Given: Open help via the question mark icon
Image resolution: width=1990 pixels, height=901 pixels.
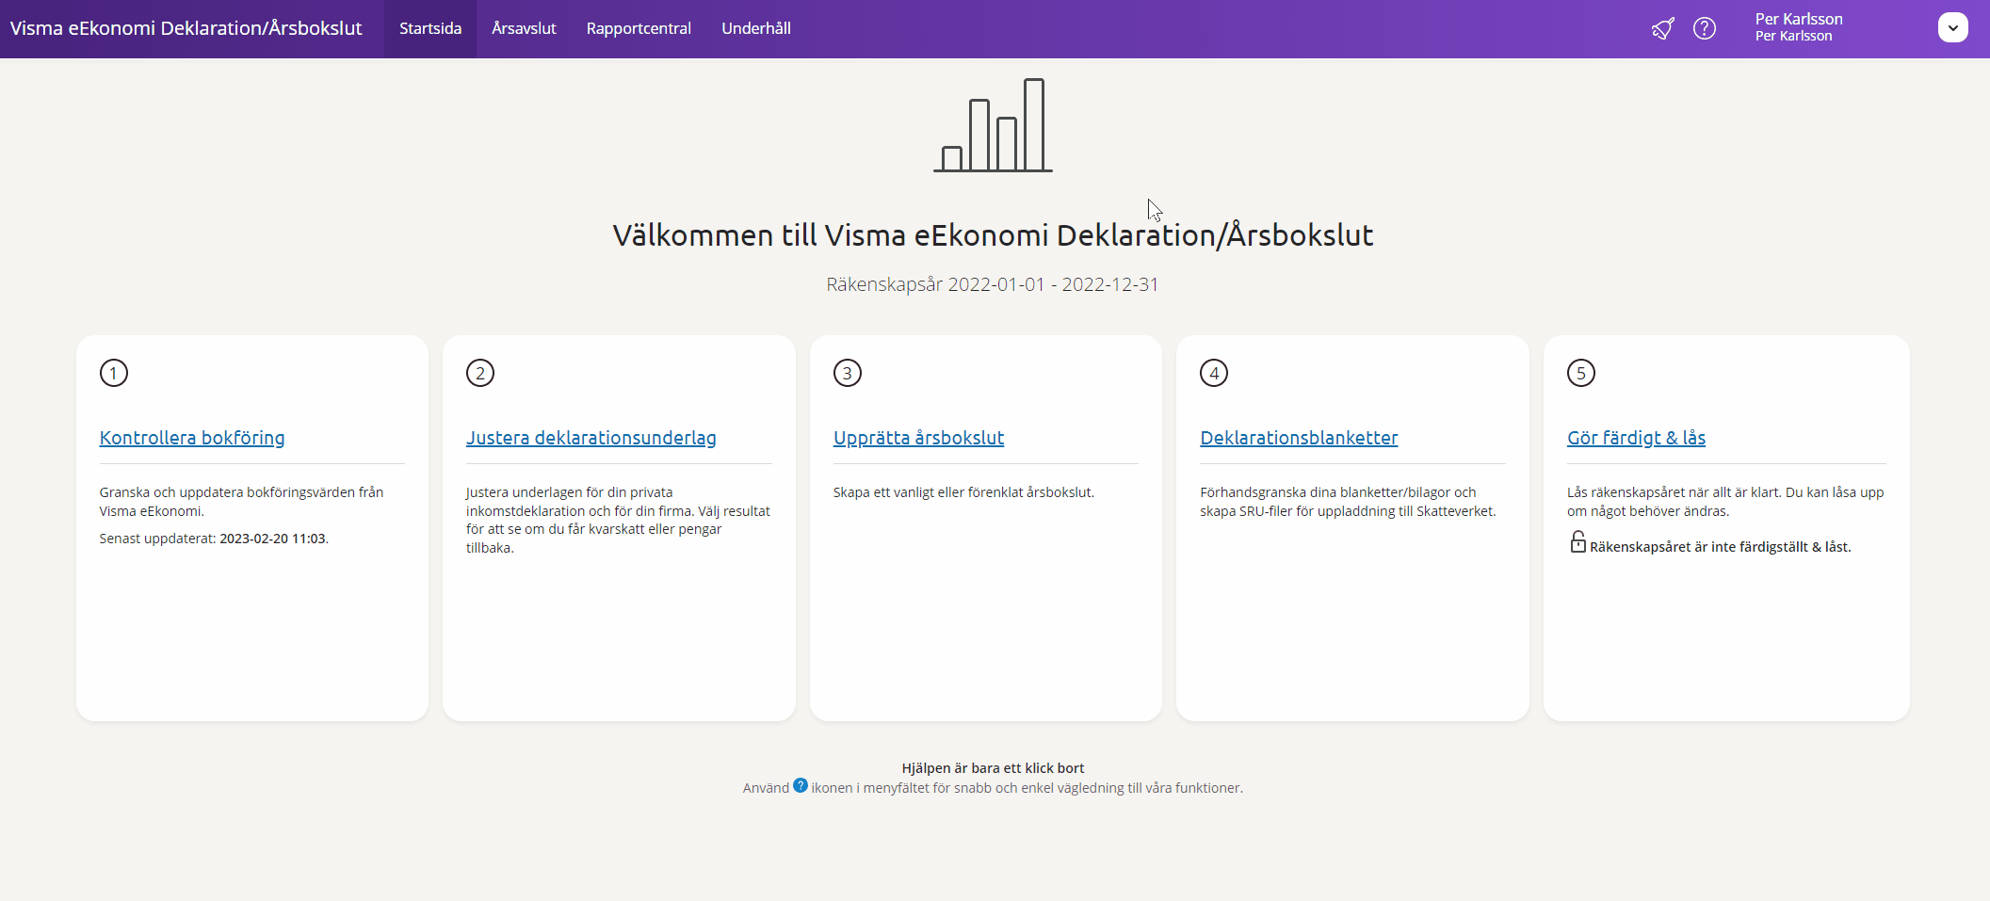Looking at the screenshot, I should [x=1704, y=28].
